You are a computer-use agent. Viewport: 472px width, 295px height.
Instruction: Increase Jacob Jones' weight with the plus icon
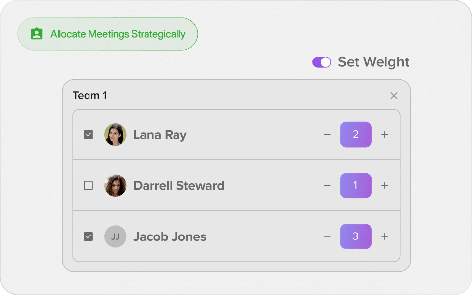[384, 236]
